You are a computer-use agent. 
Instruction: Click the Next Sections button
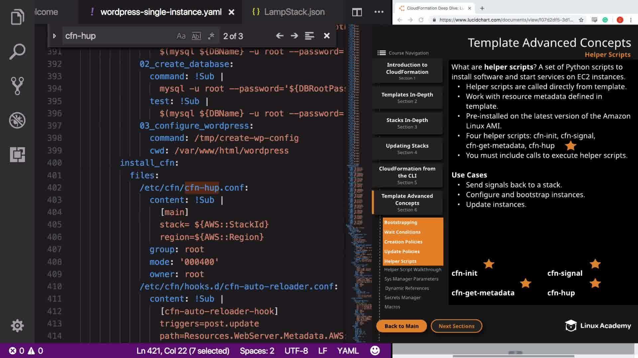click(456, 326)
